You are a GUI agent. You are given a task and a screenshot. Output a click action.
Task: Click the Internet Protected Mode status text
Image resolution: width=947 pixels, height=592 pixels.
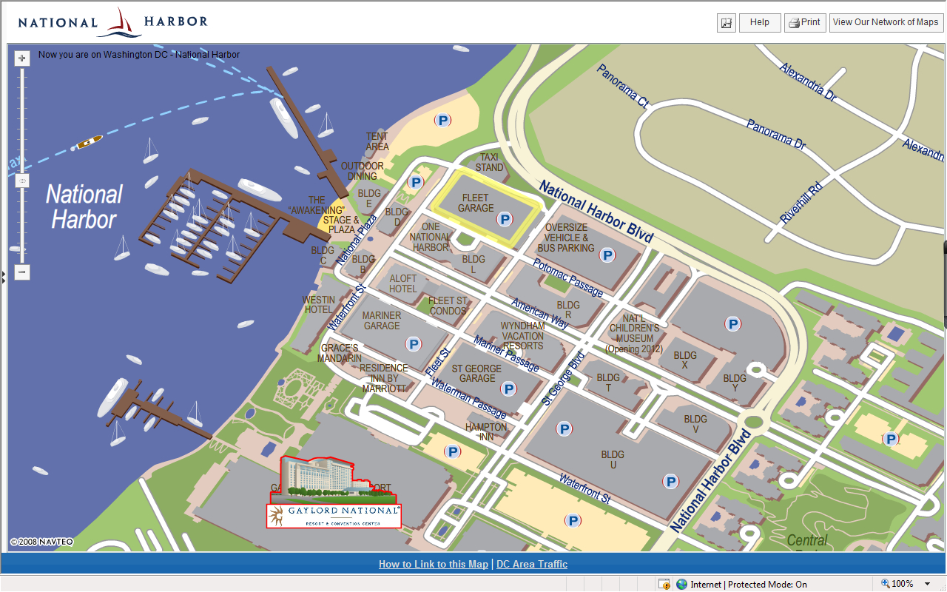[749, 585]
